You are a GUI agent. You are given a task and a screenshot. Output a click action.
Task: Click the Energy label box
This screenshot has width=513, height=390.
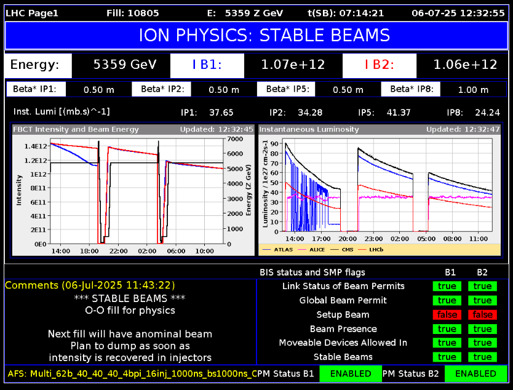click(35, 65)
